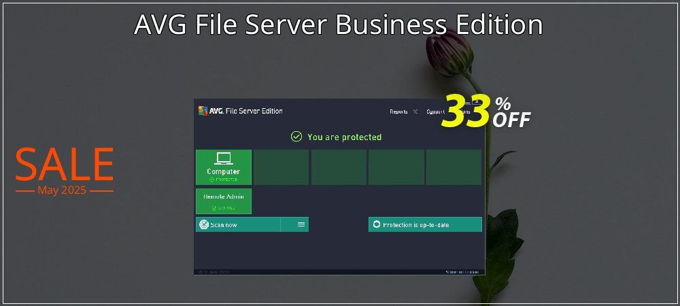Click the Show notification link

coord(462,272)
